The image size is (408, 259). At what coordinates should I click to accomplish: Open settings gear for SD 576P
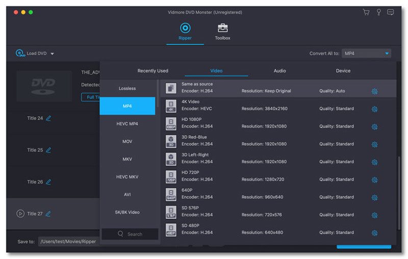[x=374, y=215]
